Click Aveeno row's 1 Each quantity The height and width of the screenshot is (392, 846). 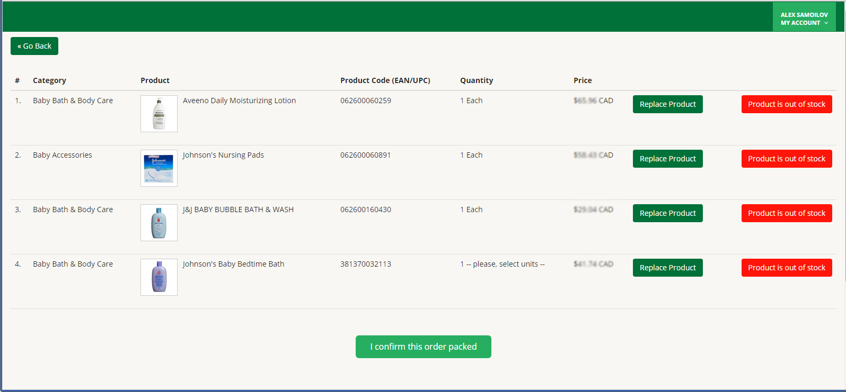[471, 101]
